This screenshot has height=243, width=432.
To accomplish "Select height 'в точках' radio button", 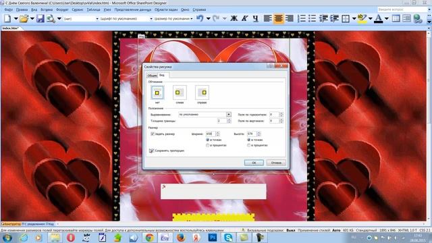I will 249,140.
